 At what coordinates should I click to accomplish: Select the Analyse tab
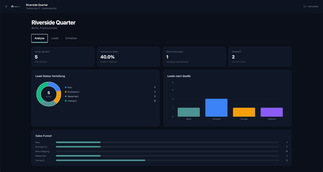pyautogui.click(x=39, y=38)
